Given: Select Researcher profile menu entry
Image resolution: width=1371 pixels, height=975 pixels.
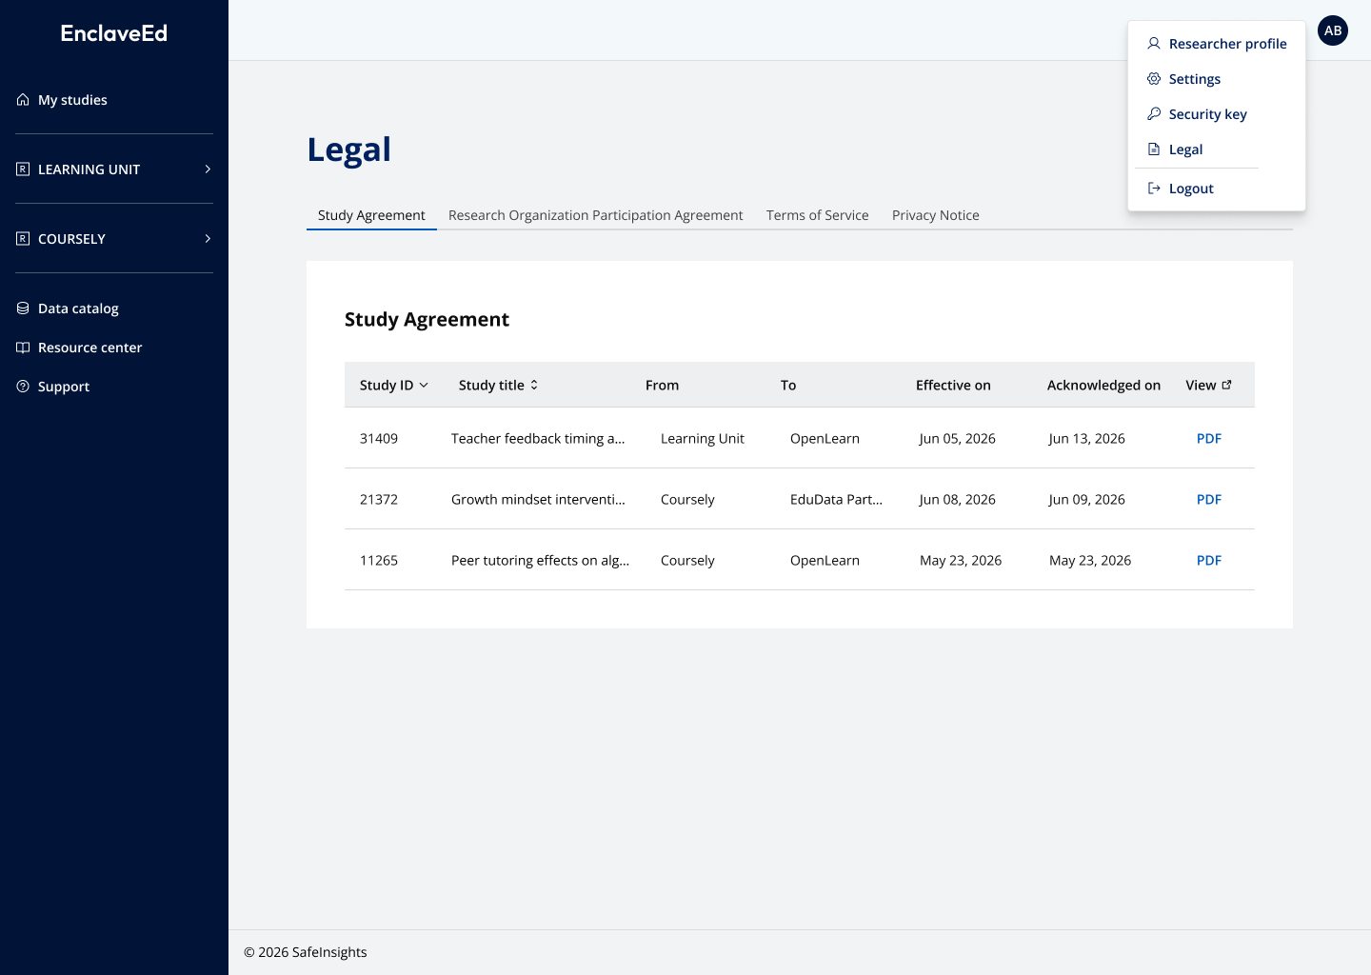Looking at the screenshot, I should [1217, 44].
